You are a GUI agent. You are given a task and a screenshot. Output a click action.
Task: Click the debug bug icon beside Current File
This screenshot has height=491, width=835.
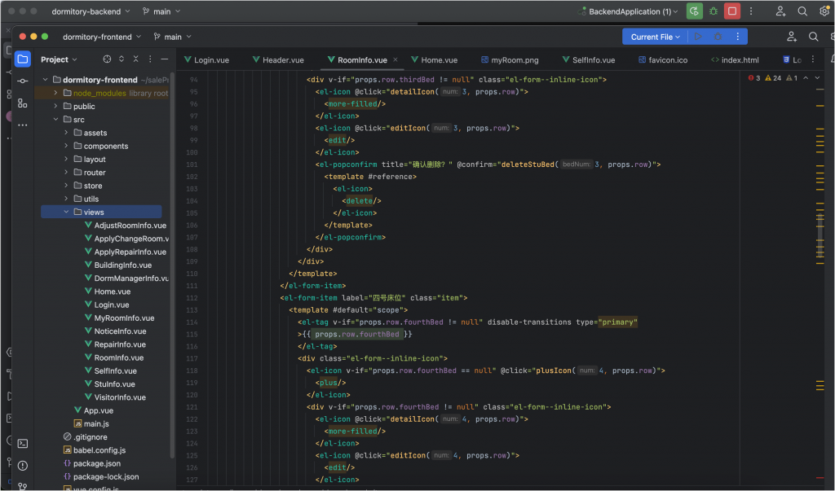pos(718,37)
